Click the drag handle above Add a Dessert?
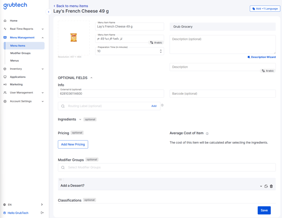Image resolution: width=282 pixels, height=218 pixels. (61, 180)
